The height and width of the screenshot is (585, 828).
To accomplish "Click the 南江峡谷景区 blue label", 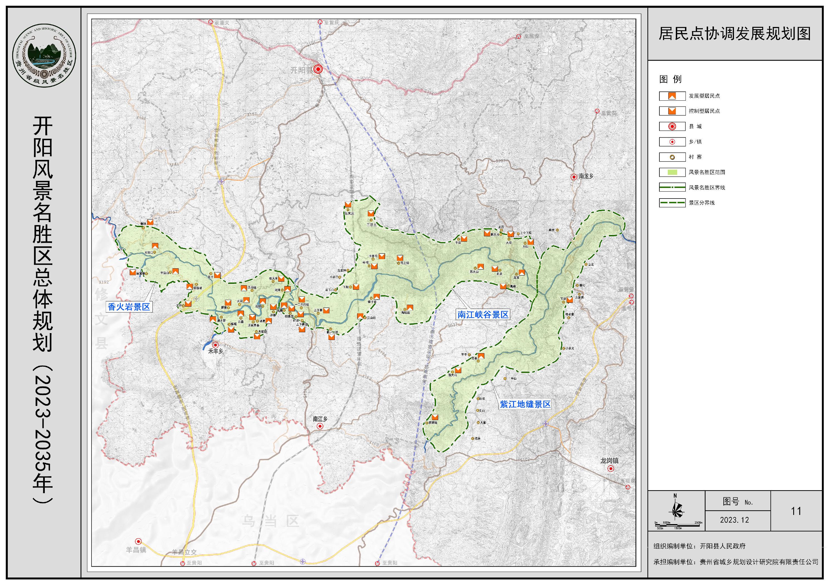I will (x=483, y=315).
